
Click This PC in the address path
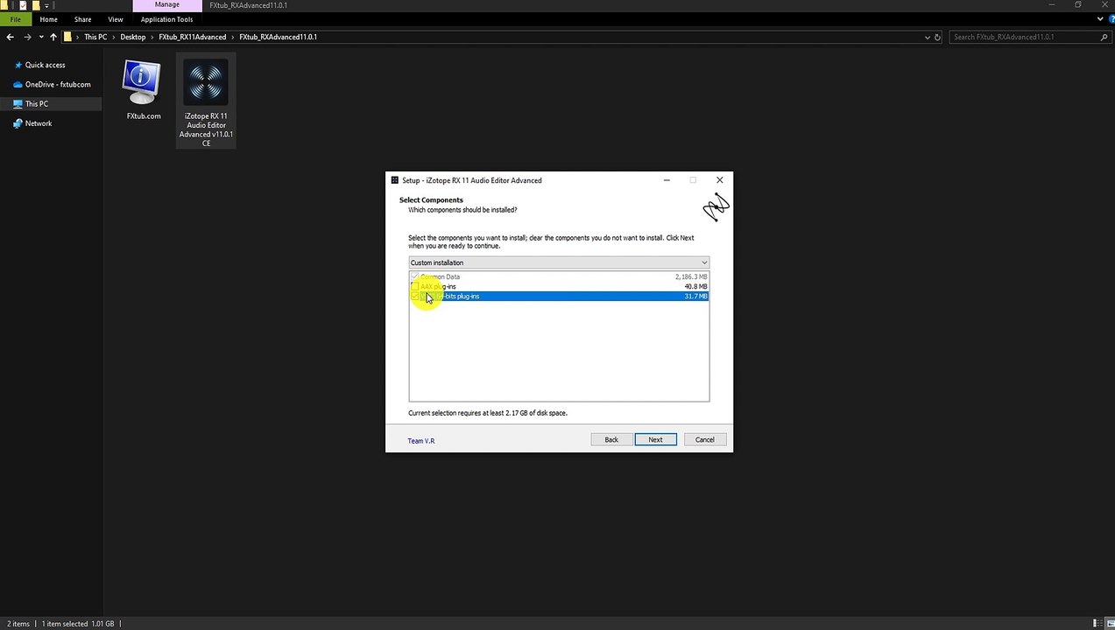(95, 37)
